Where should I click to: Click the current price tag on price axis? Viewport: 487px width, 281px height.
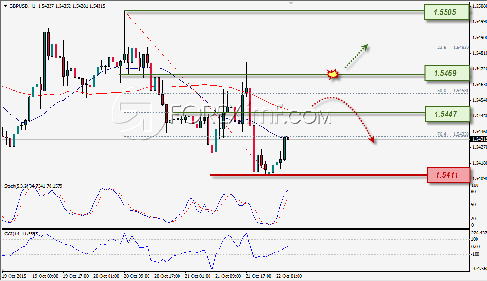(x=479, y=139)
